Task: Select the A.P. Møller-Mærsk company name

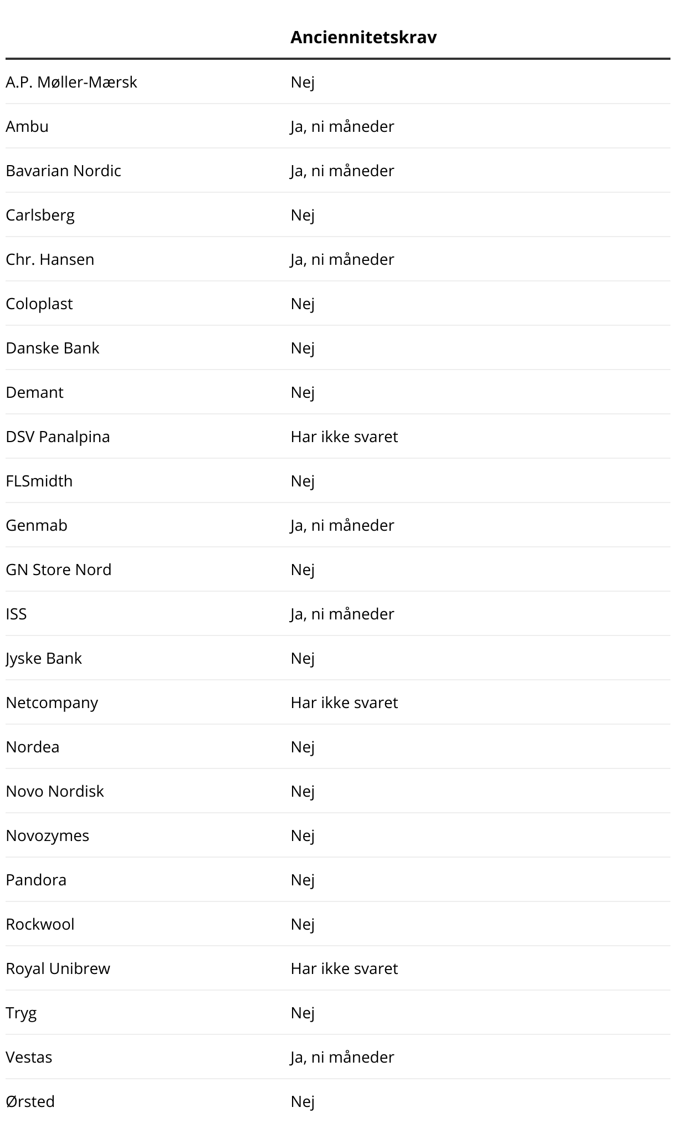Action: pyautogui.click(x=71, y=82)
